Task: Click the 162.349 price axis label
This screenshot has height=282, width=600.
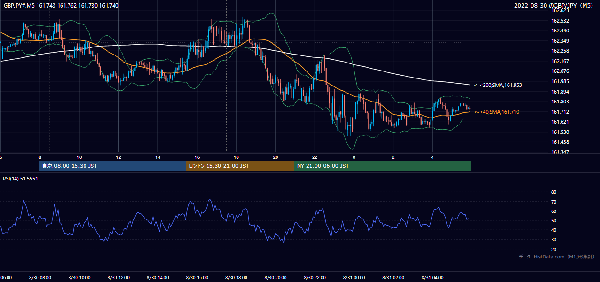Action: (x=560, y=41)
